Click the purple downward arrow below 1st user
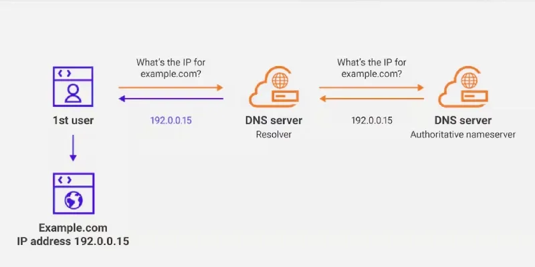 tap(73, 148)
